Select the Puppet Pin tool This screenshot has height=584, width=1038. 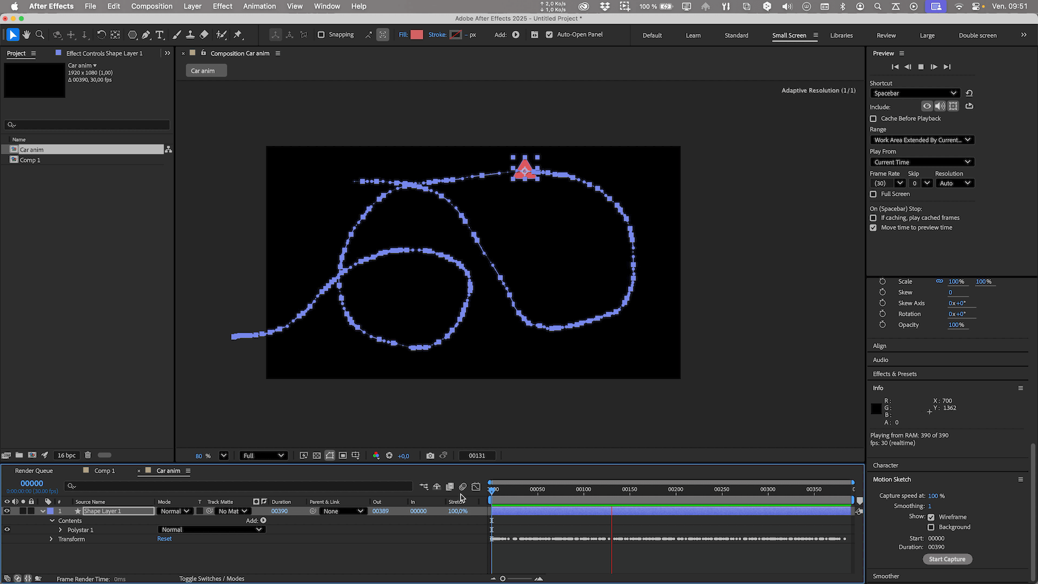click(x=238, y=35)
